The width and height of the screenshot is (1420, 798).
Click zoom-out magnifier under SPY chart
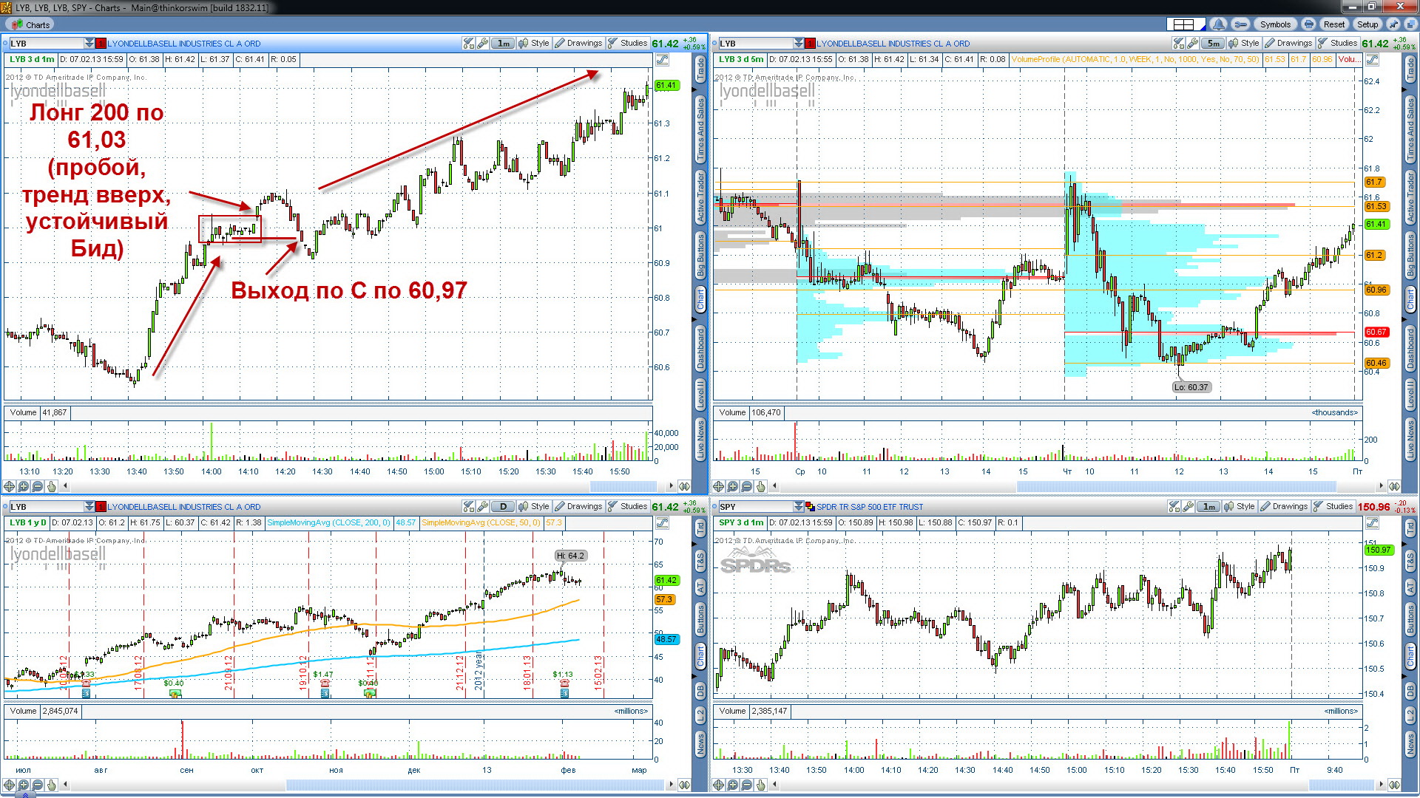747,785
